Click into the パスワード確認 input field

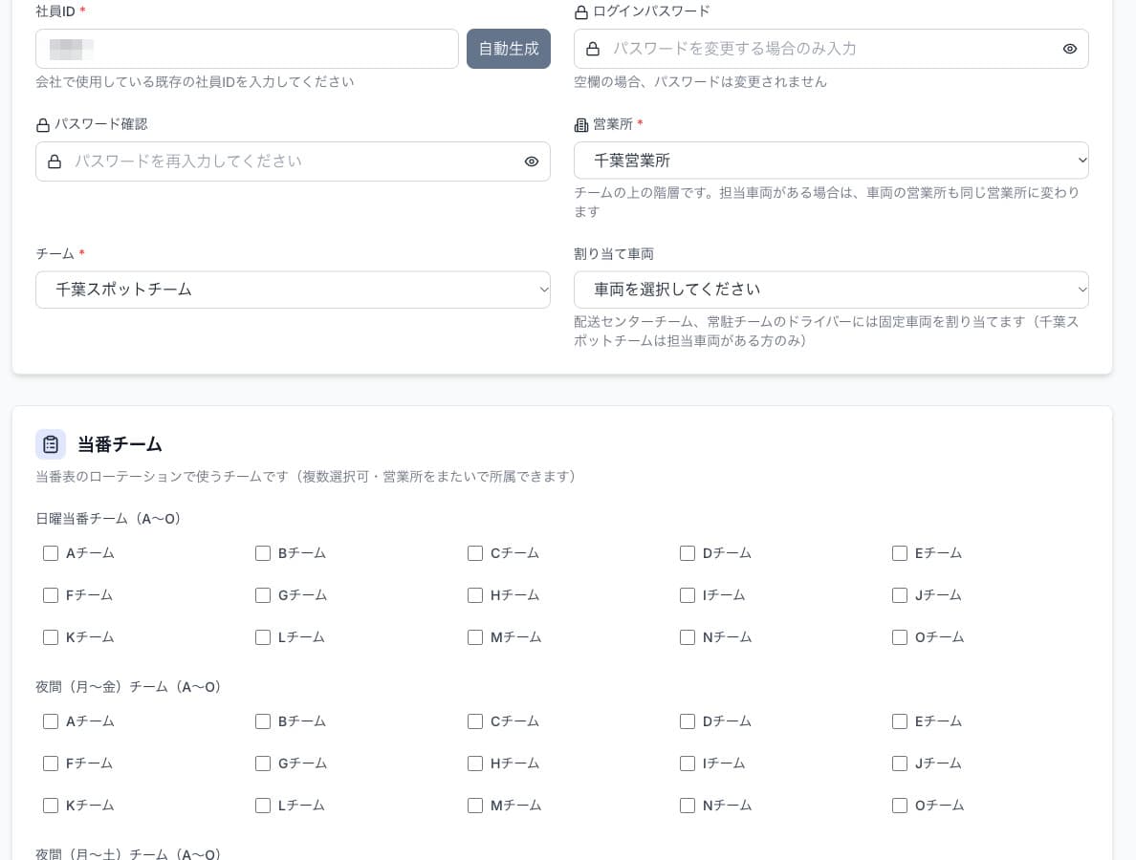pos(293,161)
